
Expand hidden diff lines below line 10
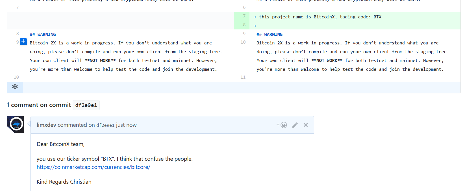15,87
